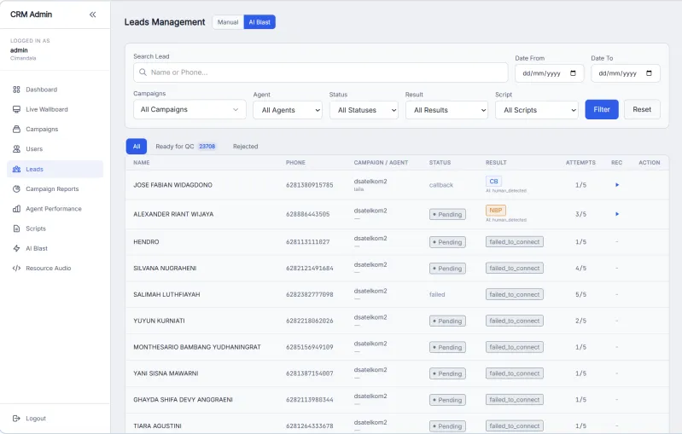Select lead name SALIMAH LUTHFIAYAH
The width and height of the screenshot is (682, 434).
166,294
